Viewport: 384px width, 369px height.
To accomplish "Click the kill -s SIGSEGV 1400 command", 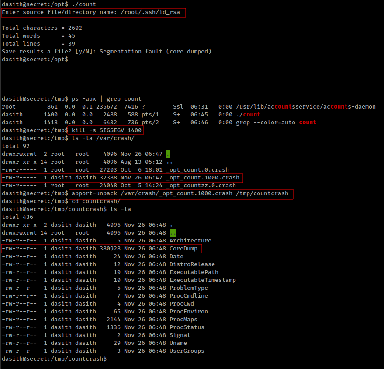I will pyautogui.click(x=107, y=130).
